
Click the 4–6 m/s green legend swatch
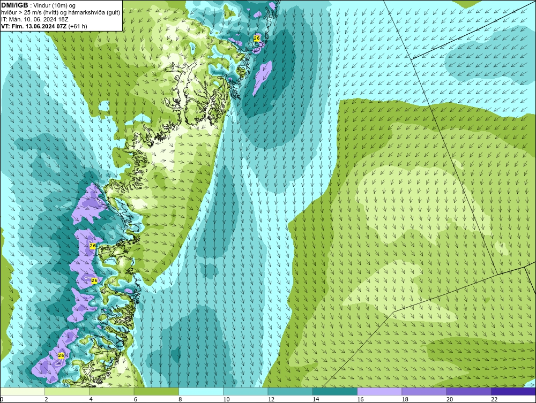[111, 391]
